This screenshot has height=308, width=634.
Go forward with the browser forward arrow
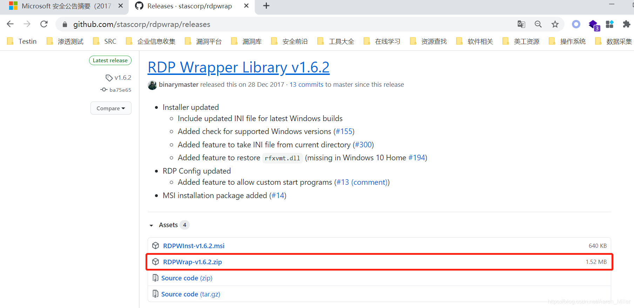click(x=27, y=24)
